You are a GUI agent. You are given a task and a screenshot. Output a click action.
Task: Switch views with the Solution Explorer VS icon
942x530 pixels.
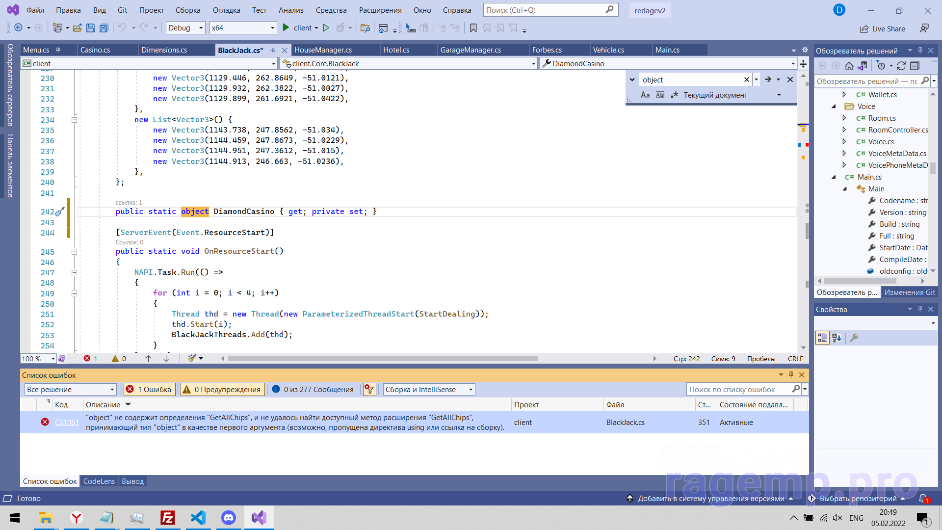pos(862,66)
